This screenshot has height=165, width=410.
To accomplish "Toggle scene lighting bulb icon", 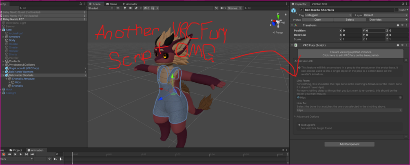I will tap(125, 9).
